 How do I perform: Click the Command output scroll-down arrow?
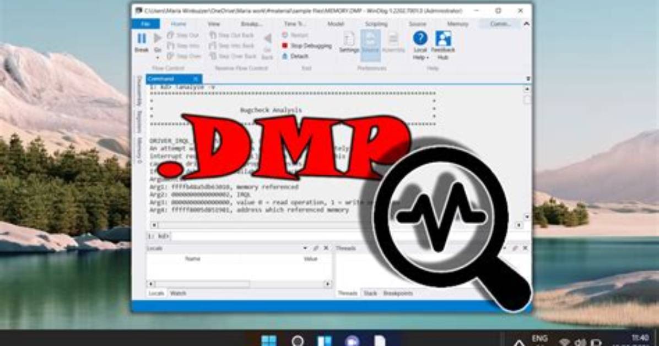[x=527, y=217]
